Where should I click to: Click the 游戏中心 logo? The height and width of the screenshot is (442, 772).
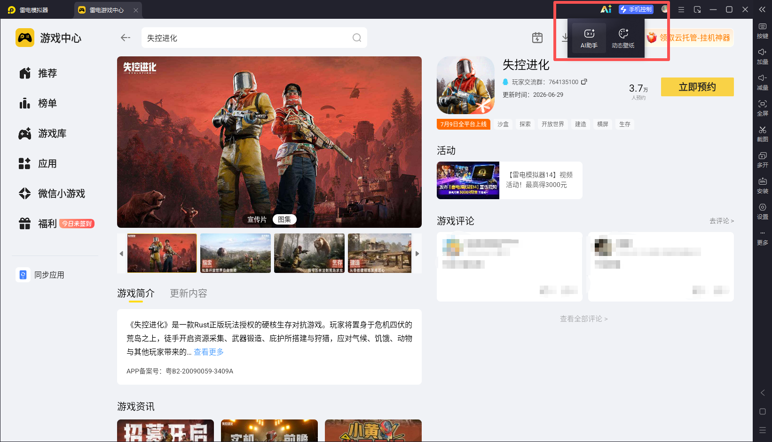coord(48,38)
